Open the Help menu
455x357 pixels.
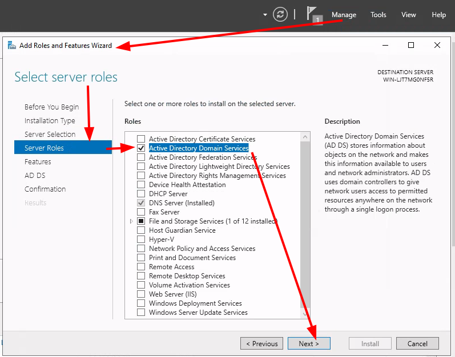click(x=439, y=15)
